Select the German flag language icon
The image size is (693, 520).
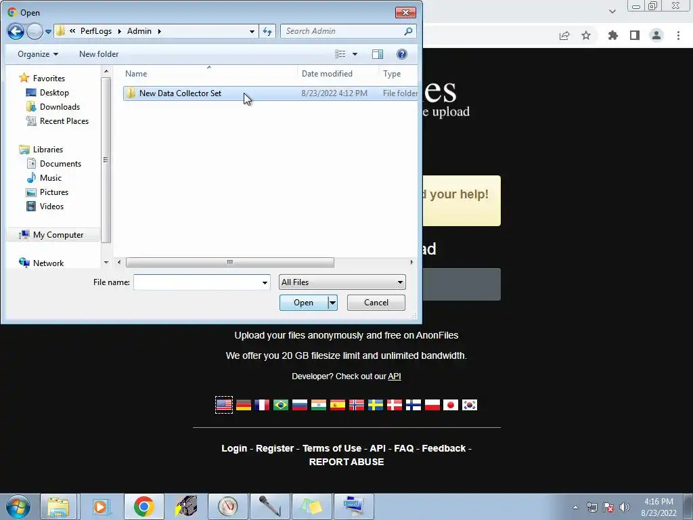tap(244, 405)
